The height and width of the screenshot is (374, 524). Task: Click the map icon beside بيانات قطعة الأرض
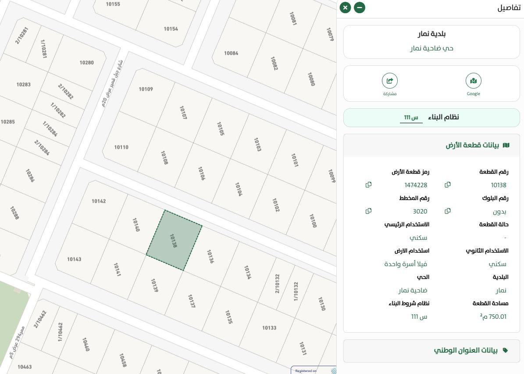pos(506,146)
